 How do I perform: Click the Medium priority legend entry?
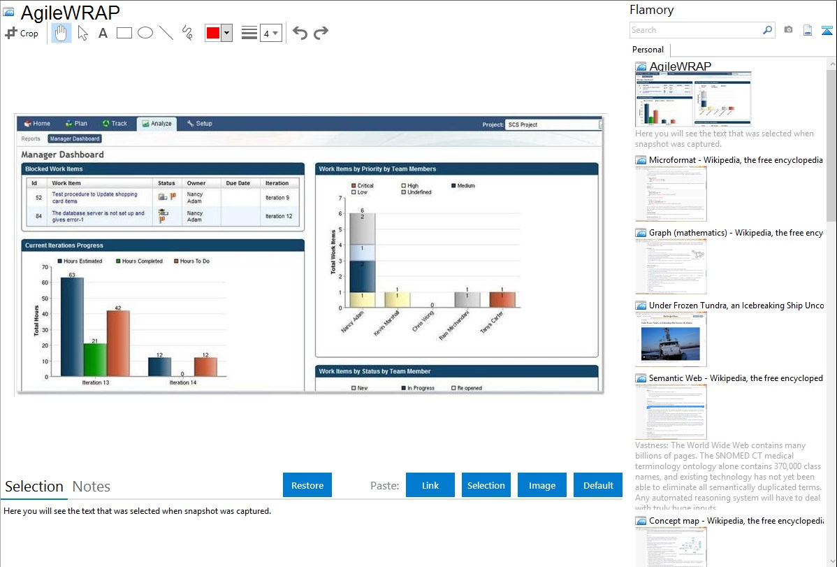[463, 185]
